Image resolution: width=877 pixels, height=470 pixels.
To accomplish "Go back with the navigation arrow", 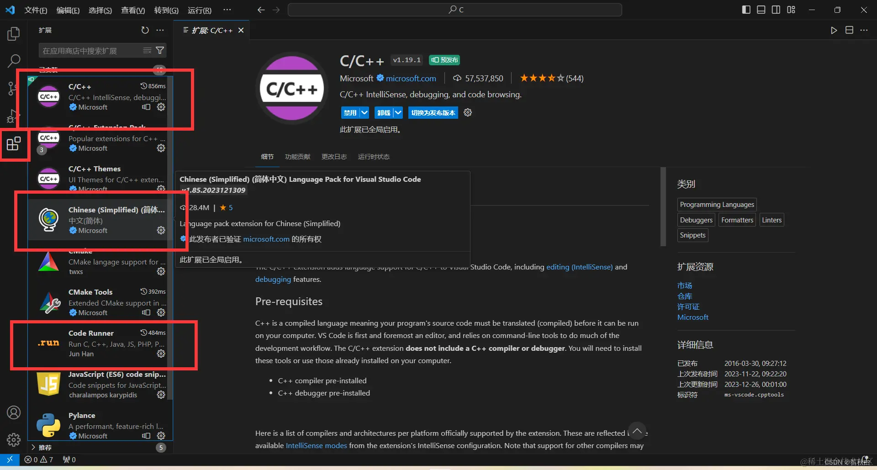I will pyautogui.click(x=261, y=10).
